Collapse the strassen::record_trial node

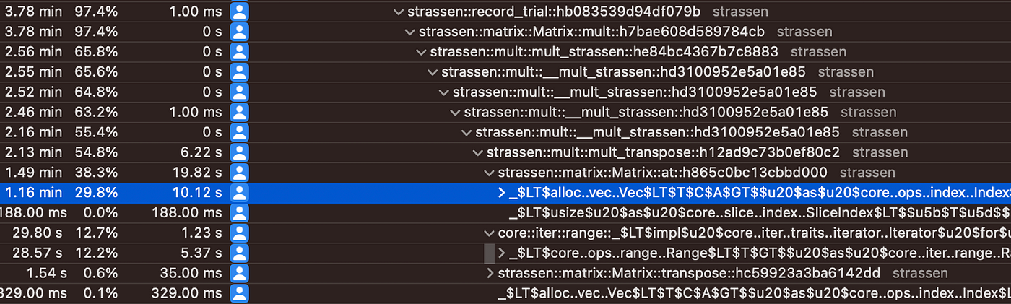click(398, 12)
